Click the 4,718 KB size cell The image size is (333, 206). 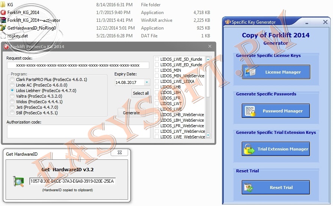point(202,13)
